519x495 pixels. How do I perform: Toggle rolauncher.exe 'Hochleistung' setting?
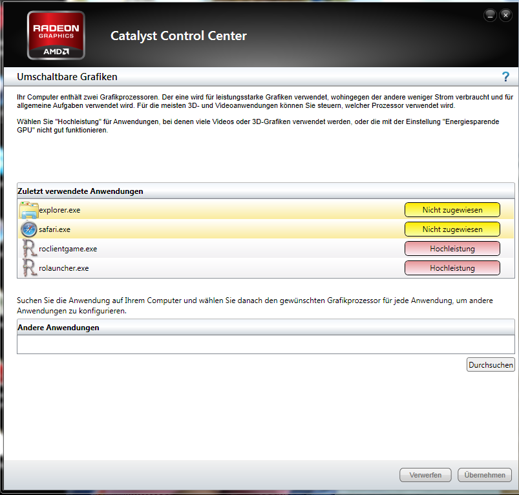(452, 268)
